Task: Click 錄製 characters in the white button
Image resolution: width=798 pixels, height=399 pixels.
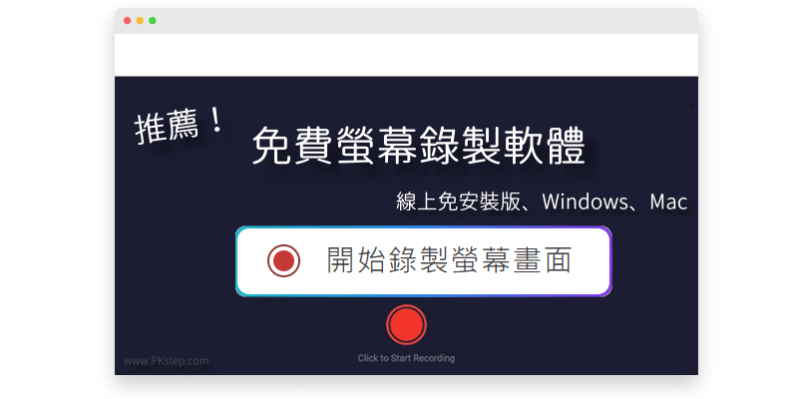Action: (x=418, y=260)
